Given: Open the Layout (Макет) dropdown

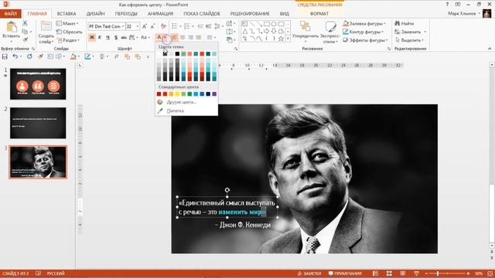Looking at the screenshot, I should (67, 24).
